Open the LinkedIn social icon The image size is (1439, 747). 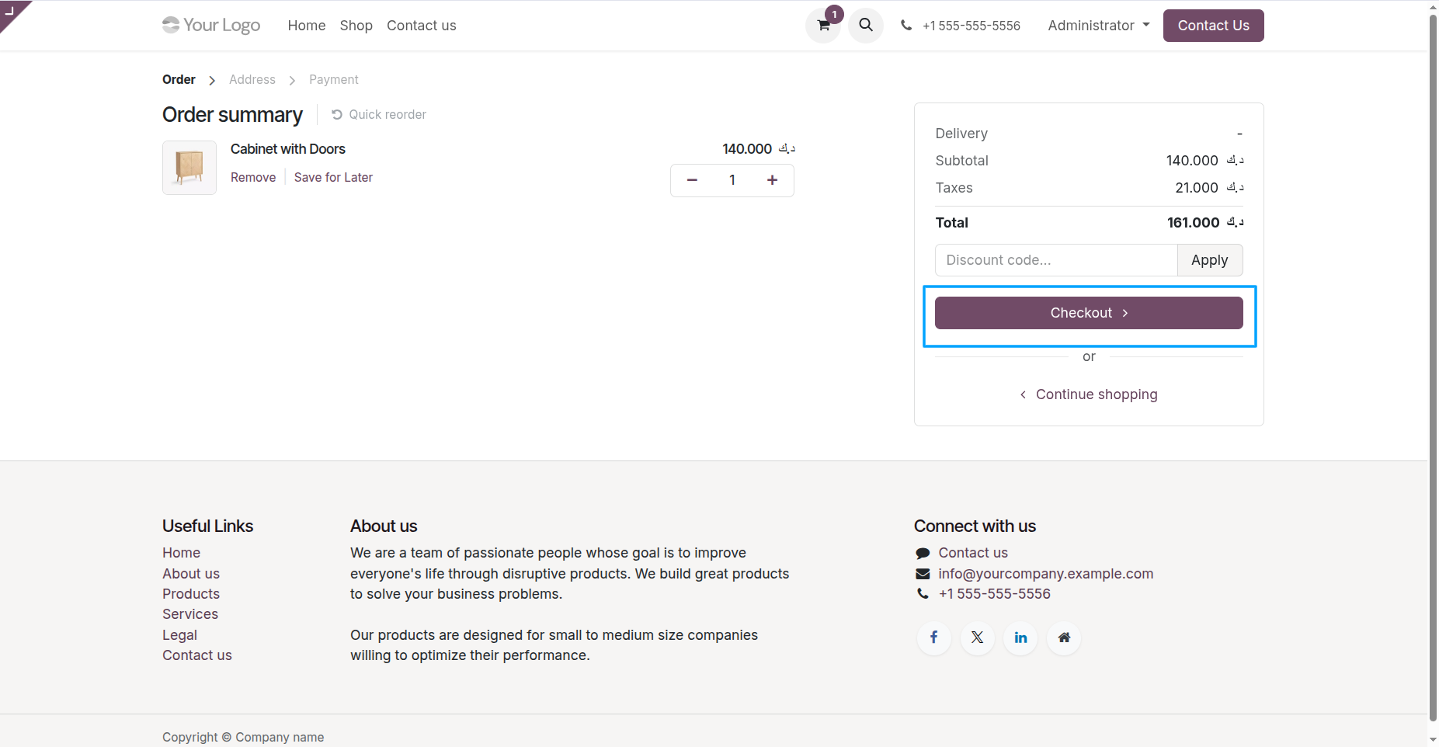click(1020, 638)
